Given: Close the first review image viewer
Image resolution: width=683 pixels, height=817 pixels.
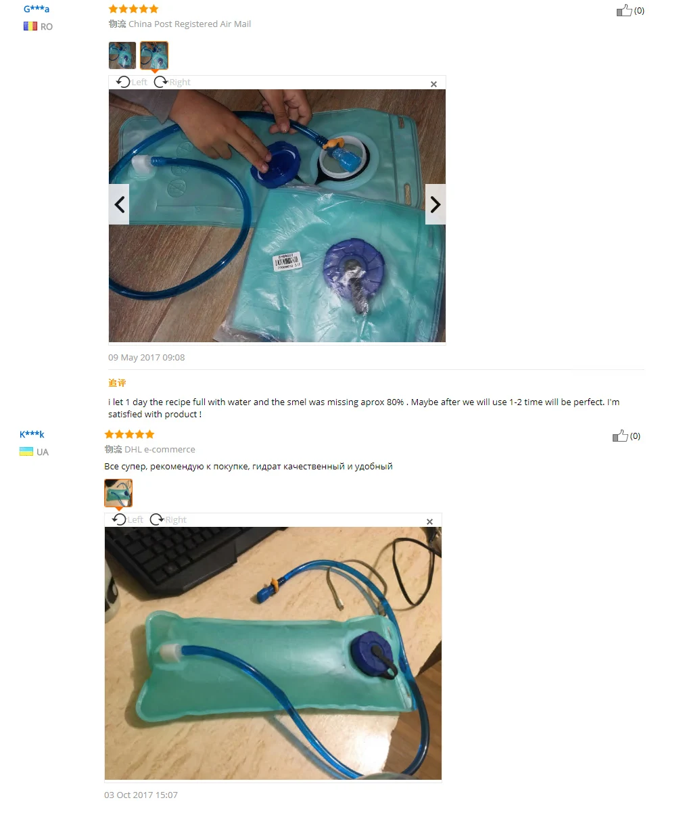Looking at the screenshot, I should tap(433, 85).
